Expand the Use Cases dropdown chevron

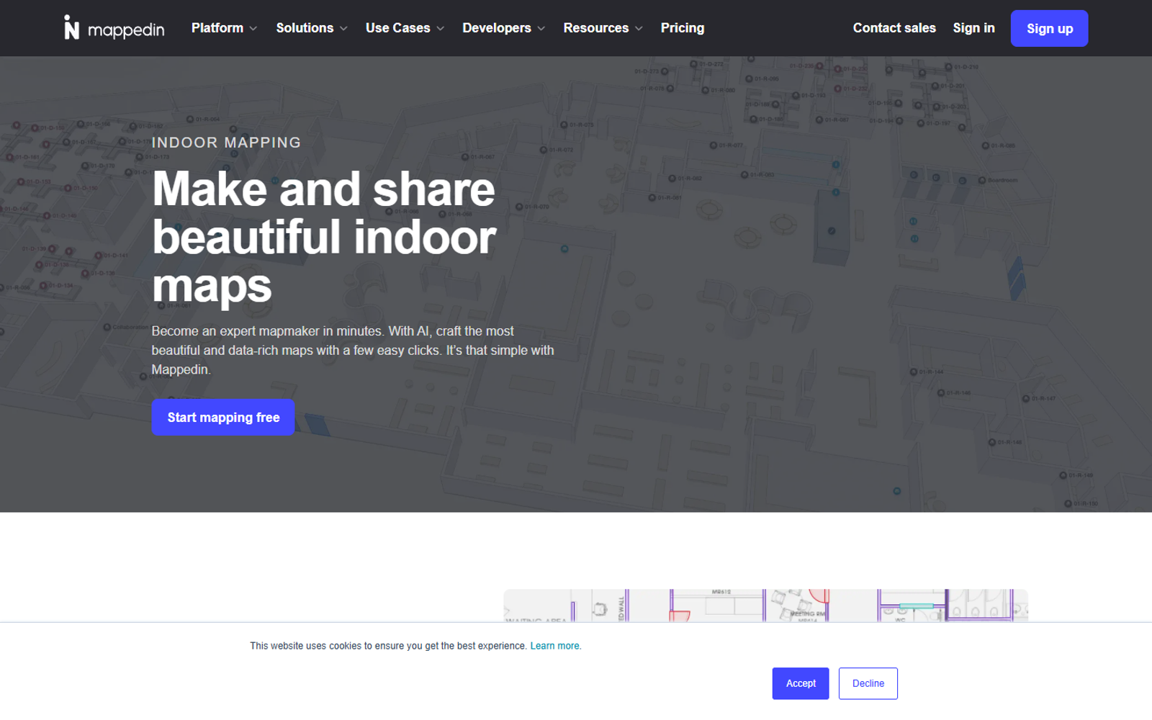click(x=441, y=29)
